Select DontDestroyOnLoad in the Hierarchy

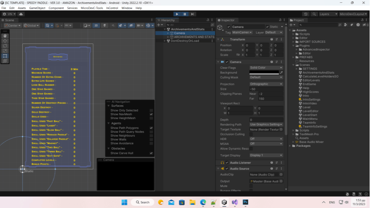[185, 41]
